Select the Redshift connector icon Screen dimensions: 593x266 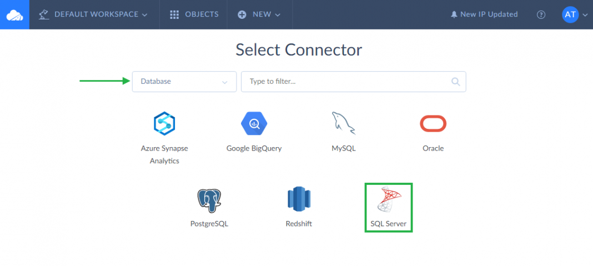298,200
